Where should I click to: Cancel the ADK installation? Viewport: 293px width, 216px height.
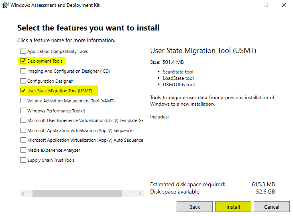coord(271,207)
